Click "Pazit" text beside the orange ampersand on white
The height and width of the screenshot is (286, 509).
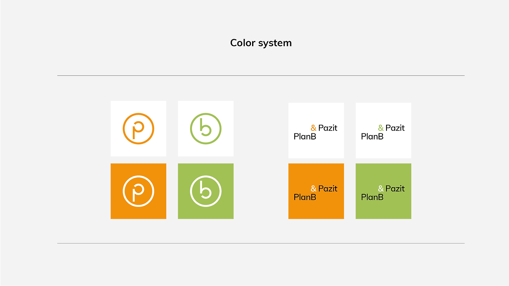tap(328, 128)
